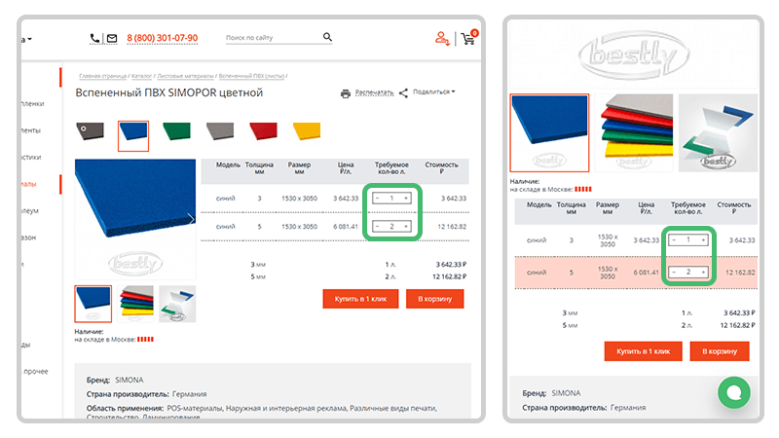The height and width of the screenshot is (438, 779).
Task: Open Главная страница breadcrumb link
Action: 103,76
